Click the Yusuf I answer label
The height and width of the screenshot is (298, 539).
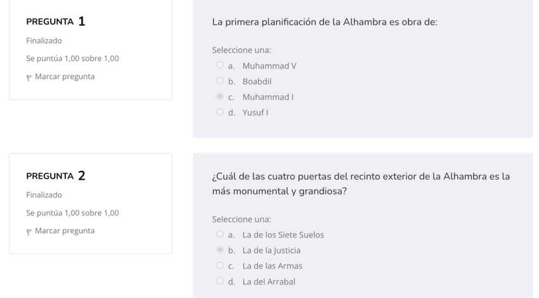click(x=256, y=112)
